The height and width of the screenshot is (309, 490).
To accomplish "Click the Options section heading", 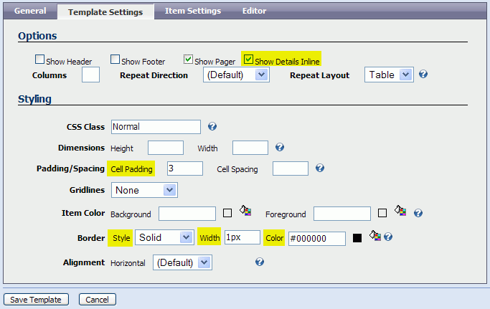I will point(37,36).
